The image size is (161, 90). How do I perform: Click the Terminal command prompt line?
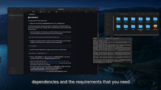(102, 62)
